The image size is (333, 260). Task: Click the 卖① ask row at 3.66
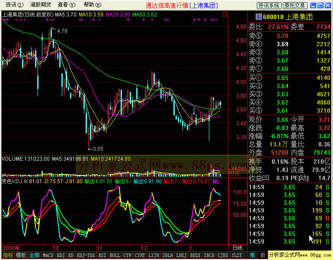289,69
